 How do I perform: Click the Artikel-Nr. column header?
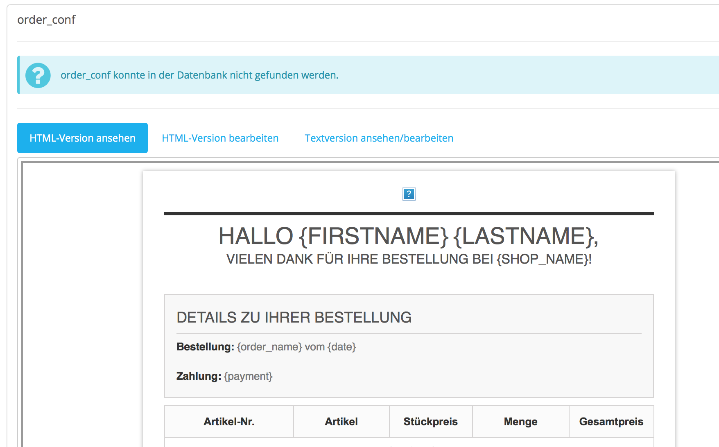pos(229,422)
